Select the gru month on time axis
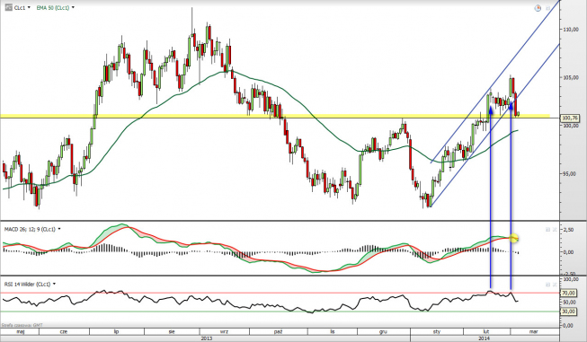This screenshot has height=342, width=587. pyautogui.click(x=383, y=331)
